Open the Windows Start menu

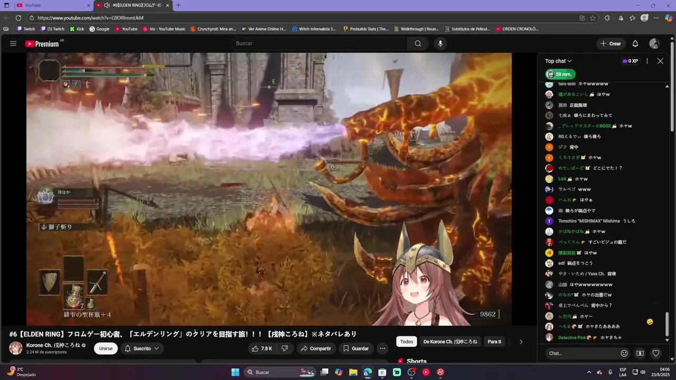click(236, 372)
